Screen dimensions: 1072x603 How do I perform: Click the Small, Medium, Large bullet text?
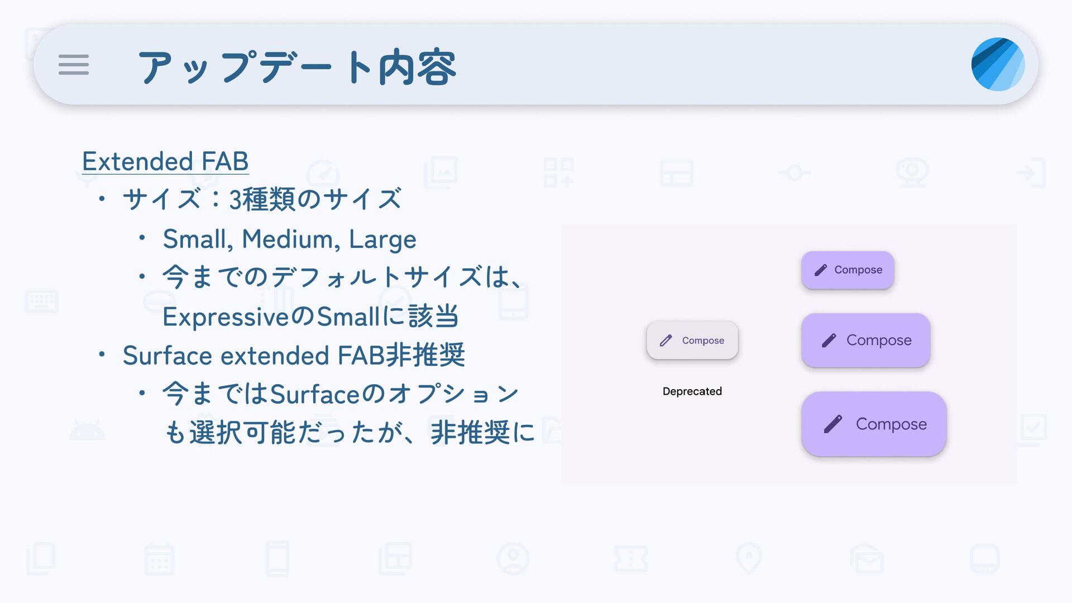click(x=289, y=240)
